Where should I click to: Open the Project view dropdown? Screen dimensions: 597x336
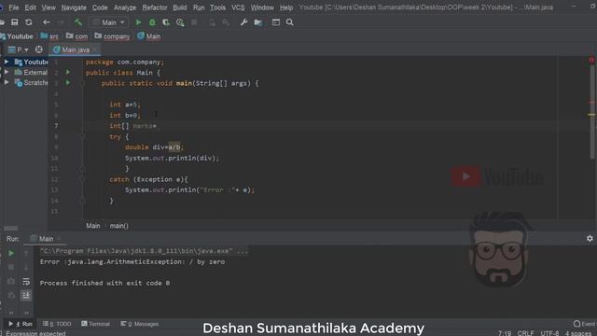pyautogui.click(x=19, y=49)
